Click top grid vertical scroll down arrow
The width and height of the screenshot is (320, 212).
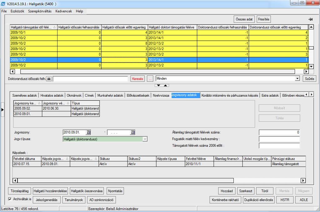pos(311,66)
